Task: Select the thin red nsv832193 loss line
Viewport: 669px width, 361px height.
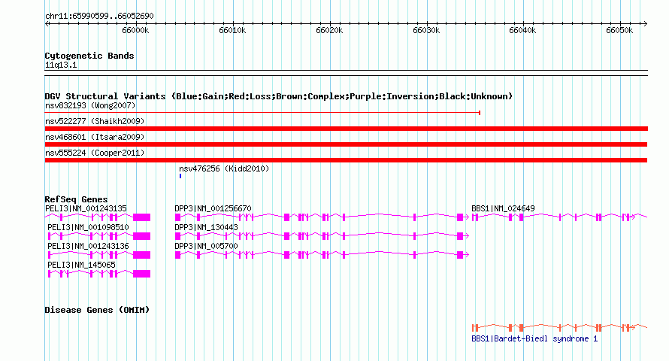Action: (263, 113)
